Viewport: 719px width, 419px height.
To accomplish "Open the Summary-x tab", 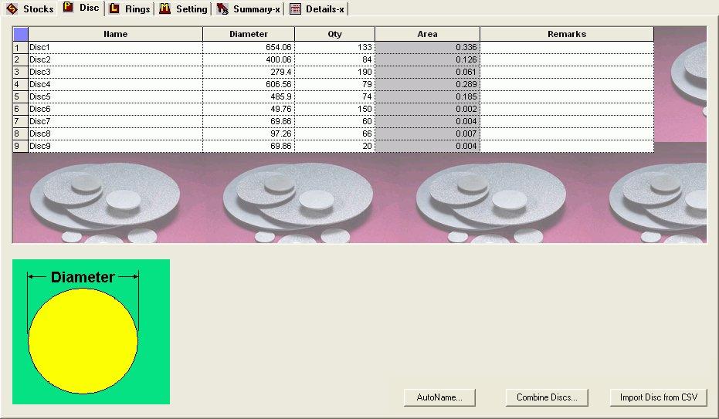I will click(256, 9).
